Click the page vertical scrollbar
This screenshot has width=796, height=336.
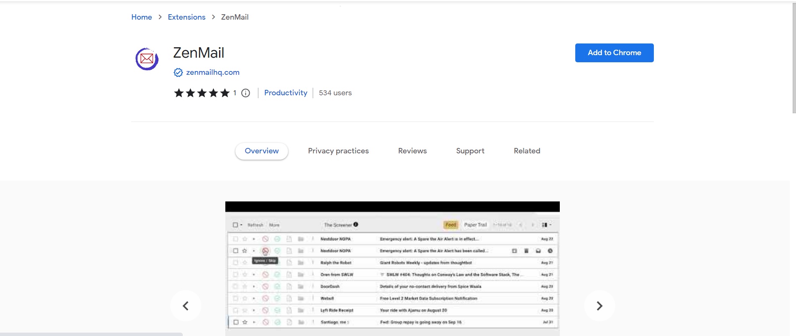794,59
